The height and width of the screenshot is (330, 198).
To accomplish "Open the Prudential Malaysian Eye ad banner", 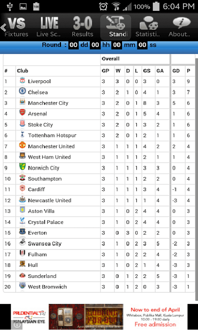I will click(x=99, y=316).
